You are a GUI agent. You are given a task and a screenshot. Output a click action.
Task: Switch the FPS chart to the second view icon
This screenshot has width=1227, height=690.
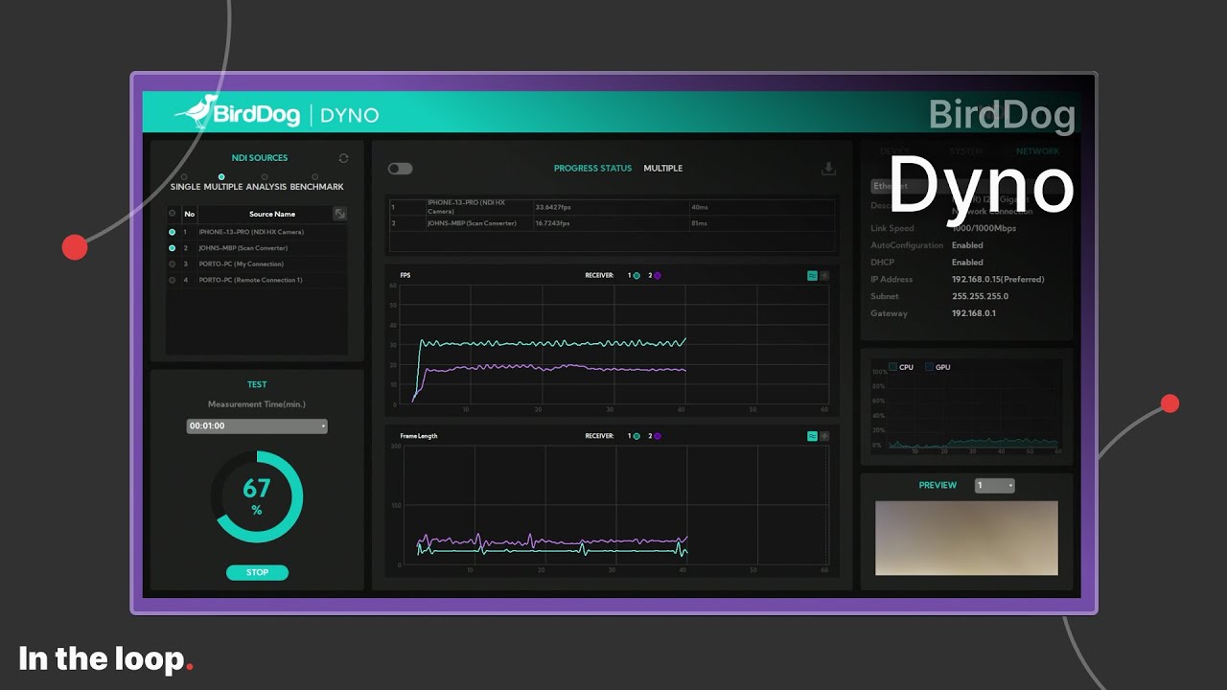(824, 275)
